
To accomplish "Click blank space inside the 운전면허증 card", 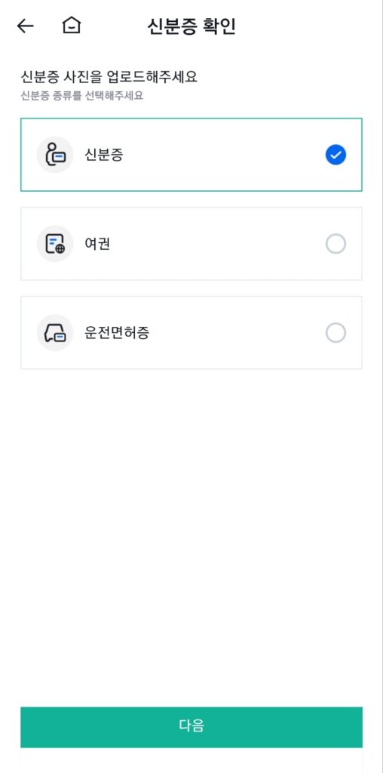I will [x=236, y=333].
